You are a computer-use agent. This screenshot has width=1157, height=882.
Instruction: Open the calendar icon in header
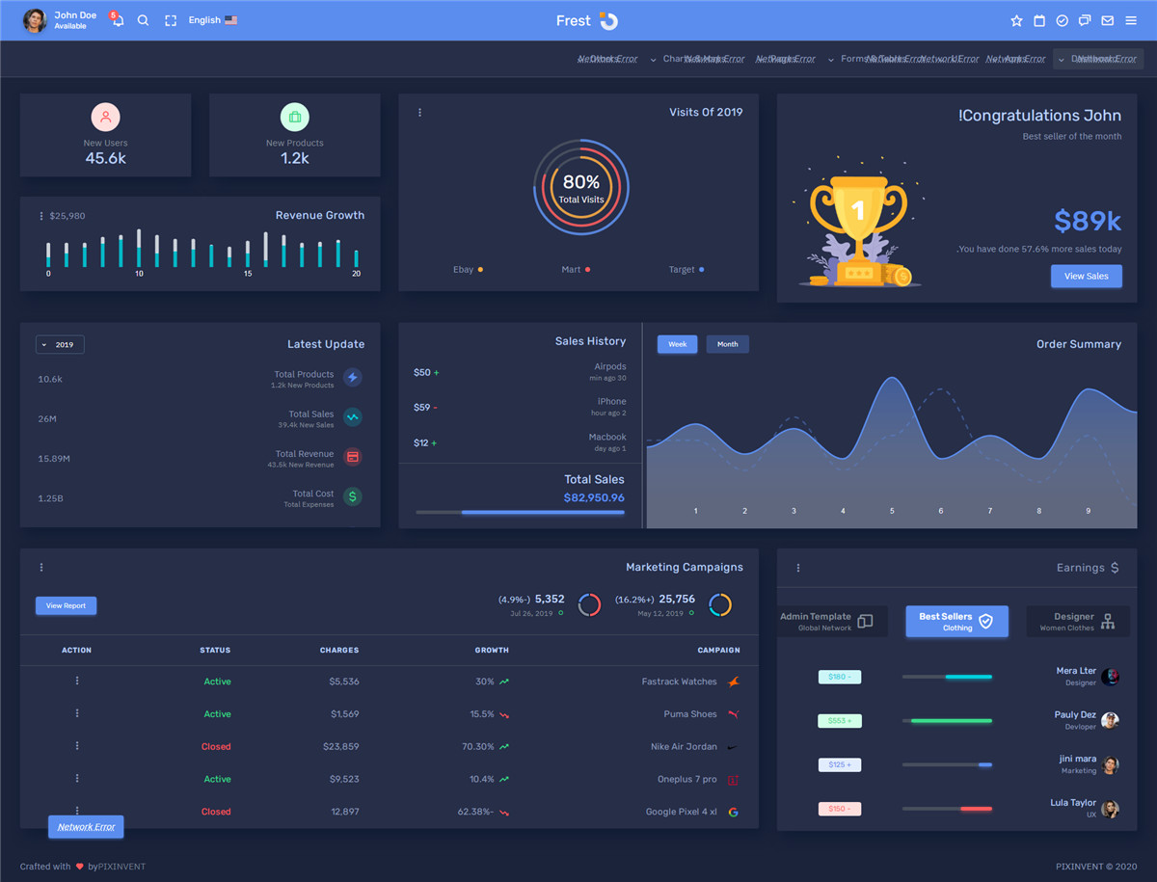[x=1039, y=20]
